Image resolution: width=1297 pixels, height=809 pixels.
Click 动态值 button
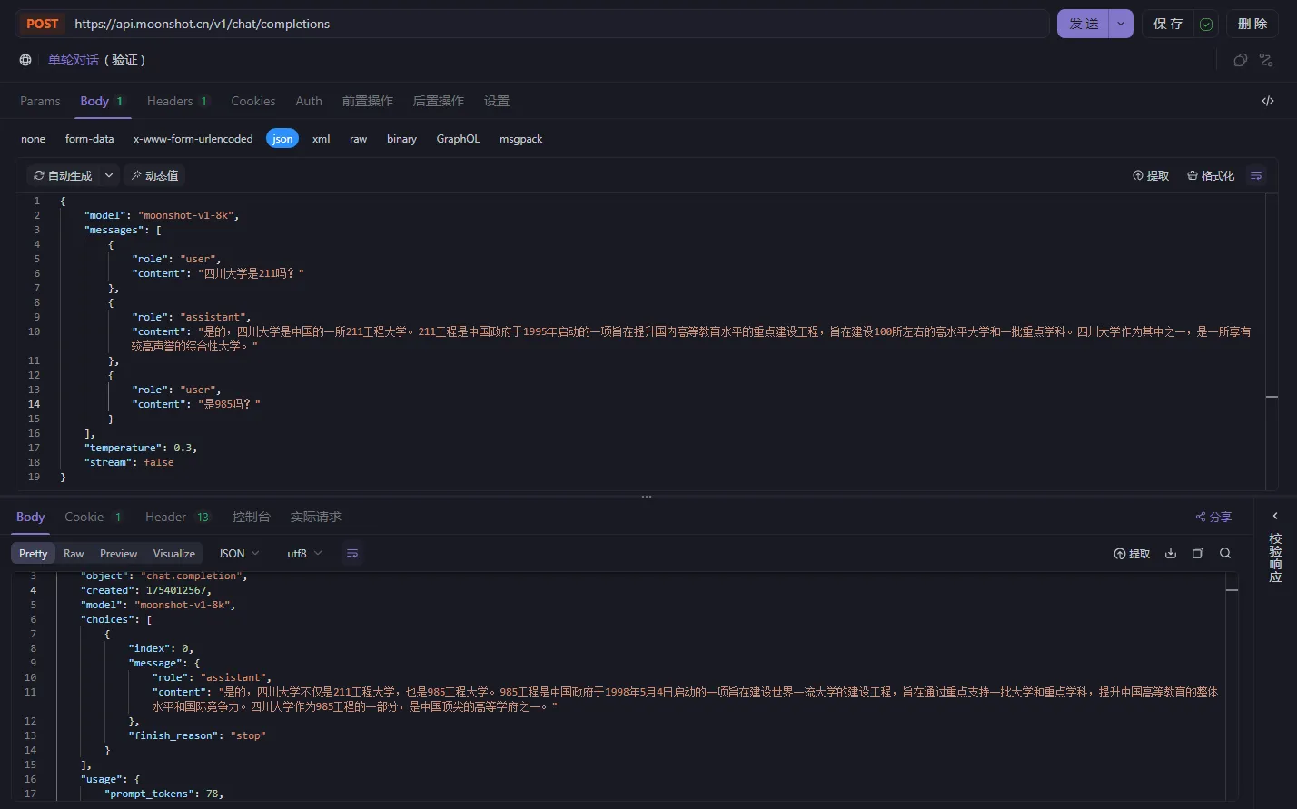coord(154,175)
